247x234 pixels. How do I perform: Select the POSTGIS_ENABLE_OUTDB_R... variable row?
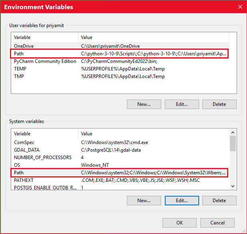(x=121, y=187)
